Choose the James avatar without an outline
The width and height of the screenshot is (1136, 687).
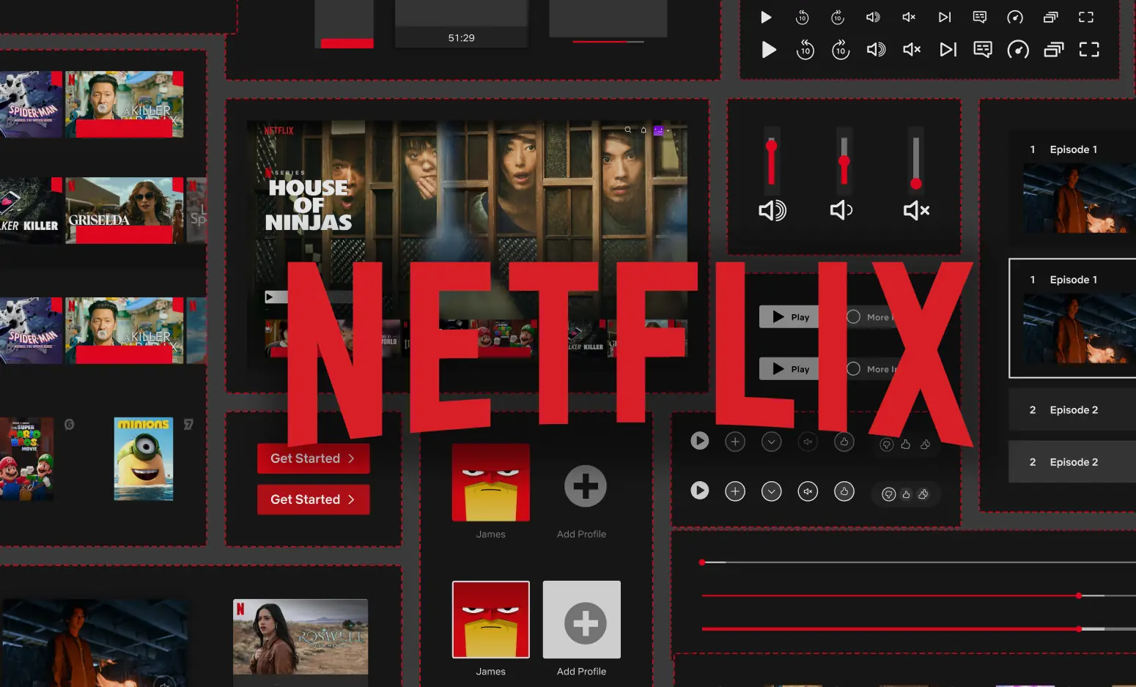point(491,482)
